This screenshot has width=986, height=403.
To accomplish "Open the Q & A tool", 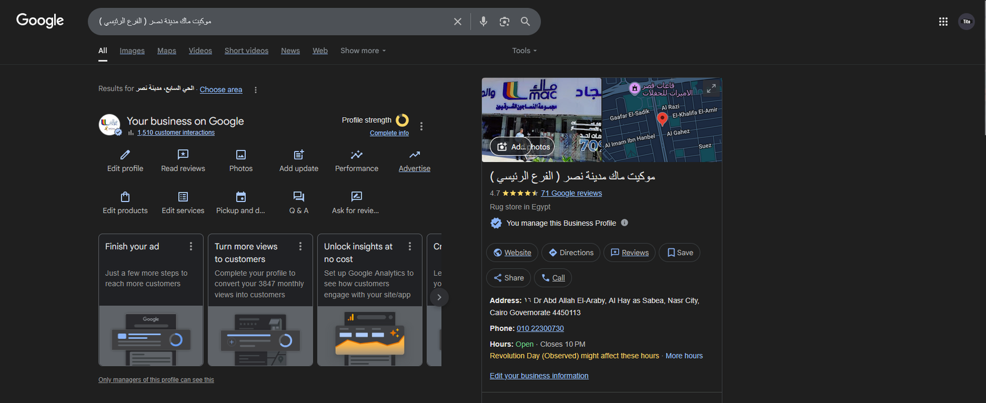I will (299, 197).
